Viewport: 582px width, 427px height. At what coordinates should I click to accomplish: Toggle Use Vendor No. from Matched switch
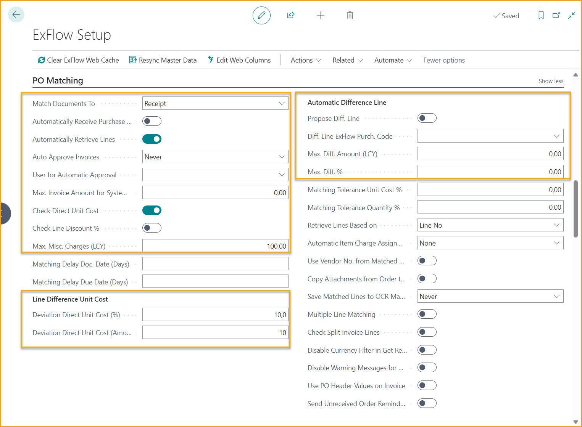point(427,261)
